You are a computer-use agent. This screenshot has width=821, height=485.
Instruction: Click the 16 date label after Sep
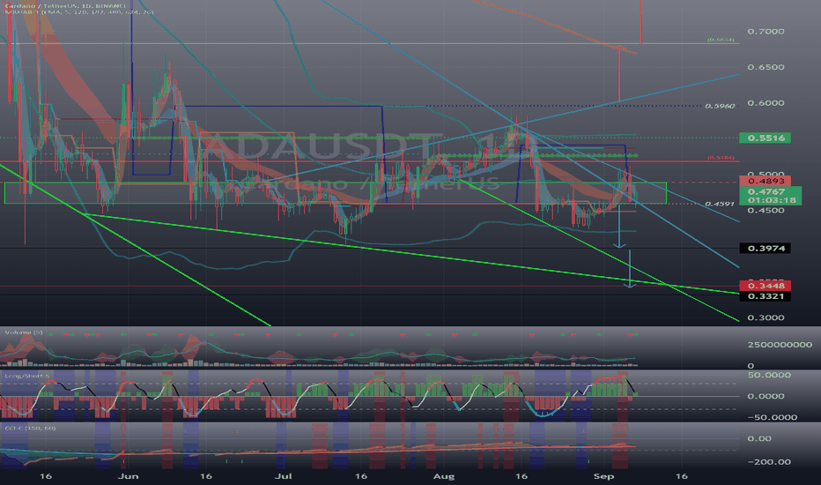click(681, 476)
